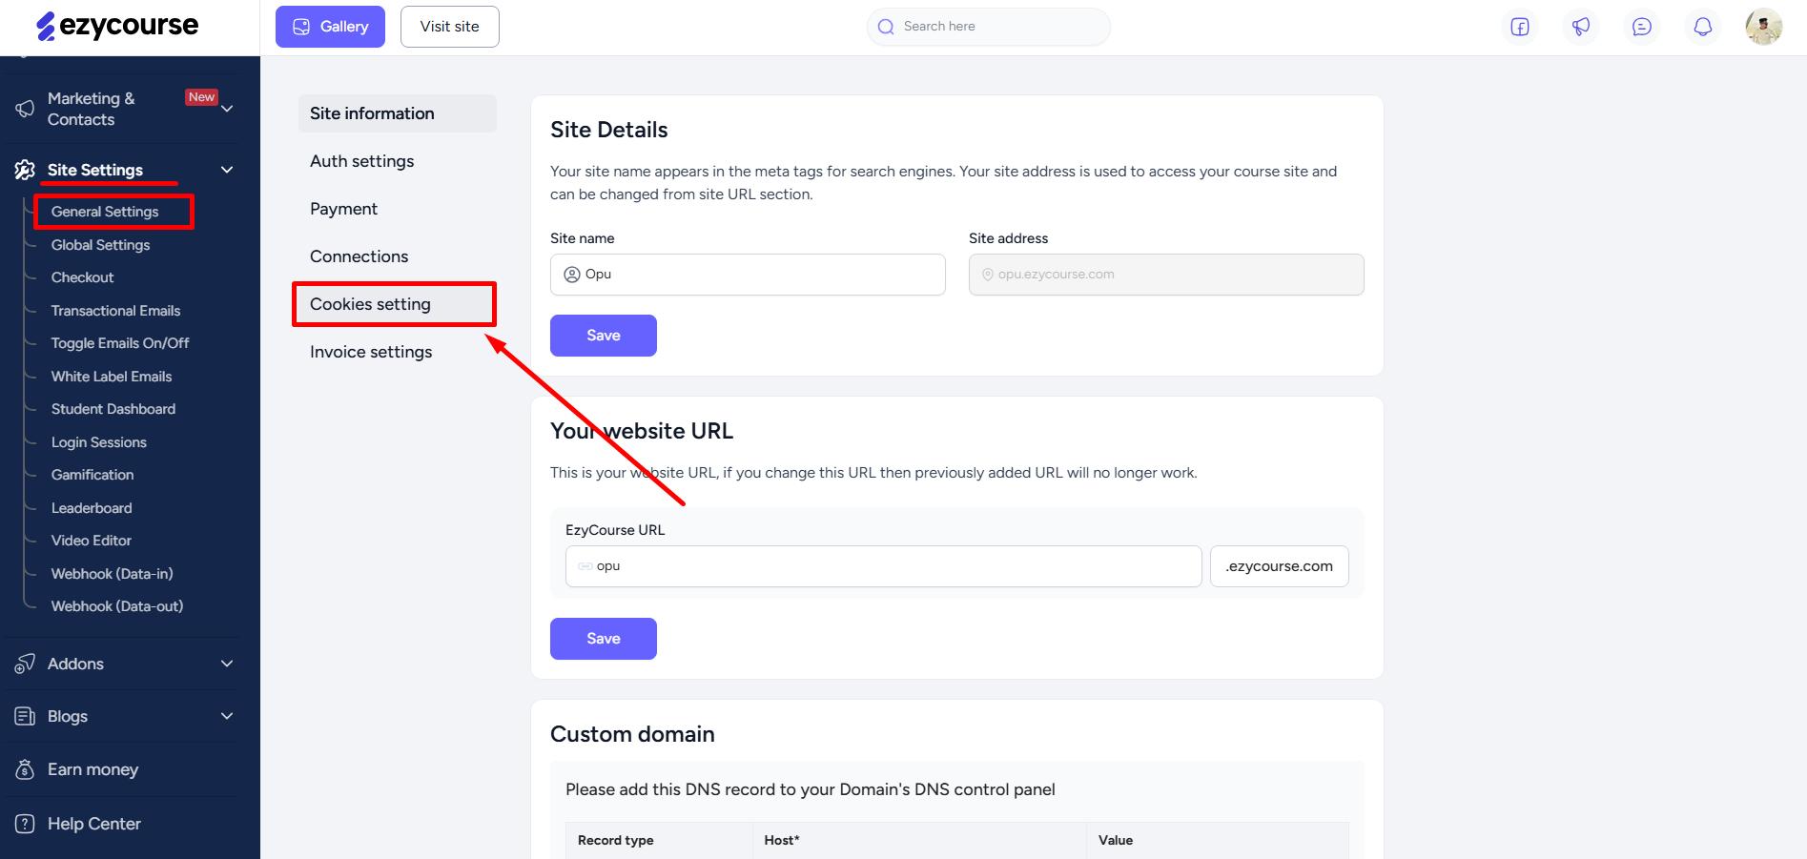
Task: Click the Site Settings gear icon
Action: coord(26,170)
